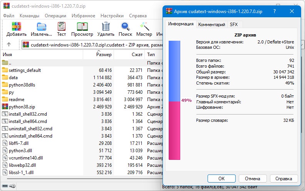Screen dimensions: 305x191
Task: Run the Тест (Test) archive tool
Action: (x=62, y=27)
